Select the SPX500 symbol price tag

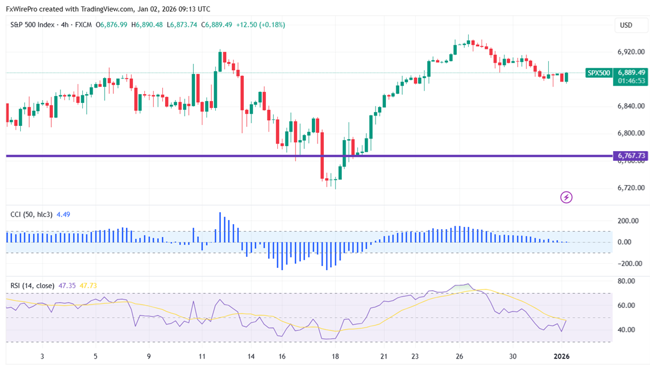599,73
